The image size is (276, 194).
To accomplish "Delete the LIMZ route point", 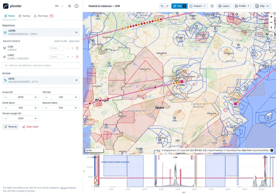I will click(x=77, y=57).
